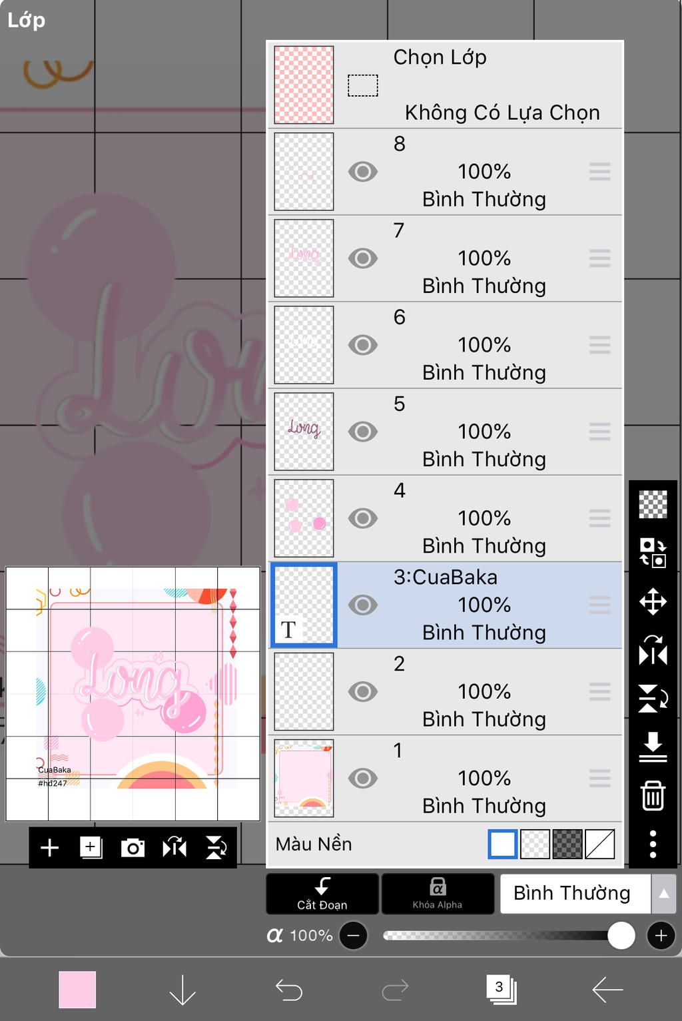Toggle visibility of layer 5
This screenshot has height=1021, width=682.
(363, 432)
